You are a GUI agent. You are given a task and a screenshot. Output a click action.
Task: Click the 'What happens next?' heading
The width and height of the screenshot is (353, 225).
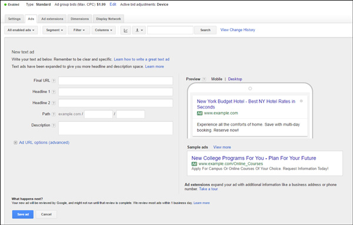[27, 199]
